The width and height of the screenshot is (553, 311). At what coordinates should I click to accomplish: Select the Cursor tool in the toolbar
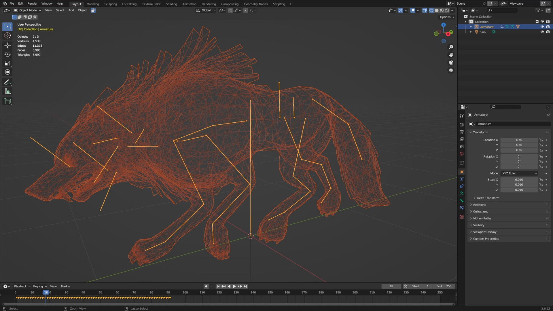pyautogui.click(x=7, y=35)
